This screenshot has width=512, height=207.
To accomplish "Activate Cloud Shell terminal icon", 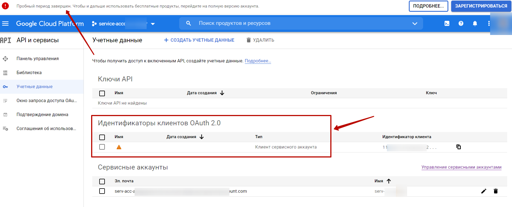I will (447, 23).
